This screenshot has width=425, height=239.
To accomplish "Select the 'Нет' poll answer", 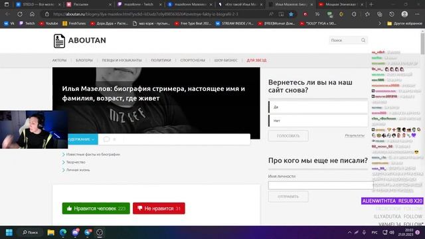I will (318, 121).
